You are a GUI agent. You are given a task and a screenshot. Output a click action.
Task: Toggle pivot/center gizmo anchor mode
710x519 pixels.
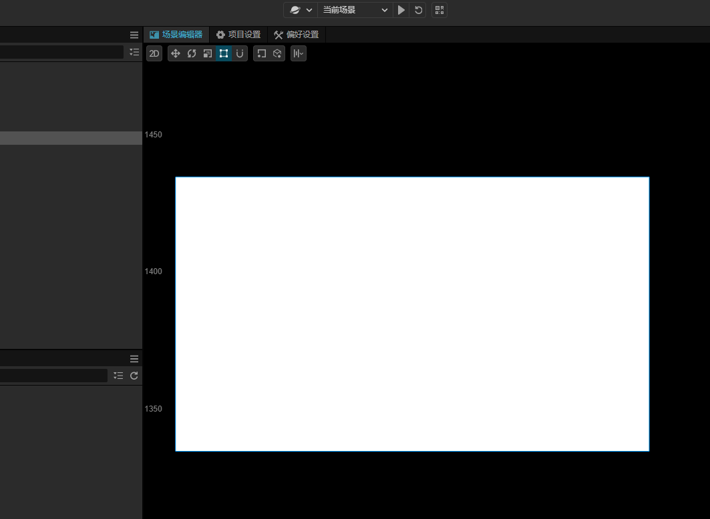pos(261,53)
